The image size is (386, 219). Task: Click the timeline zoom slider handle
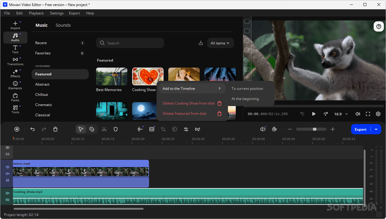click(315, 129)
